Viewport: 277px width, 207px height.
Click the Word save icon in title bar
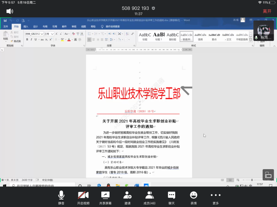point(5,20)
